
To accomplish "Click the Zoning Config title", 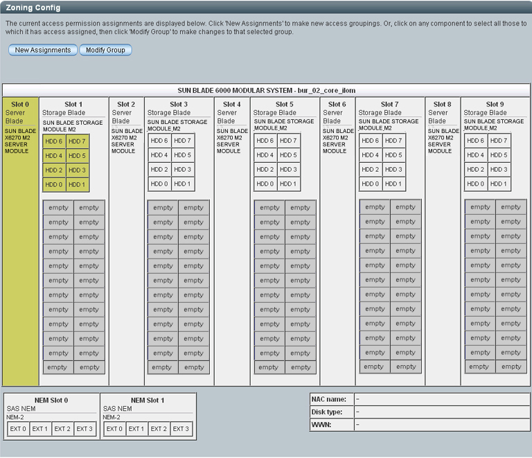I will (33, 8).
